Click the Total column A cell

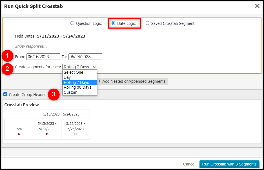pos(19,129)
